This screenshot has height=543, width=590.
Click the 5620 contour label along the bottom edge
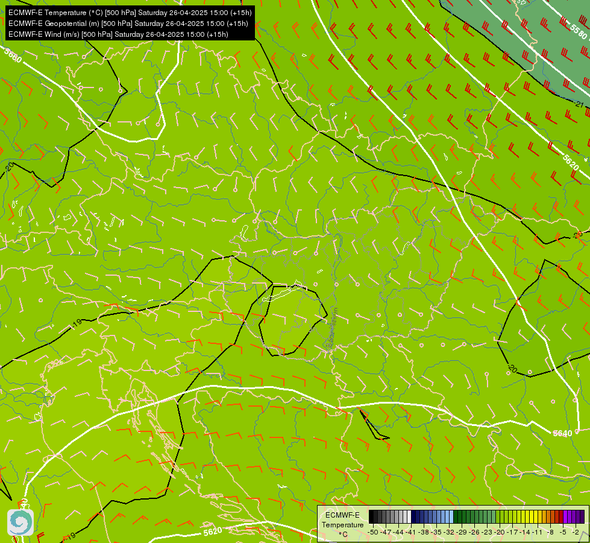(x=213, y=532)
